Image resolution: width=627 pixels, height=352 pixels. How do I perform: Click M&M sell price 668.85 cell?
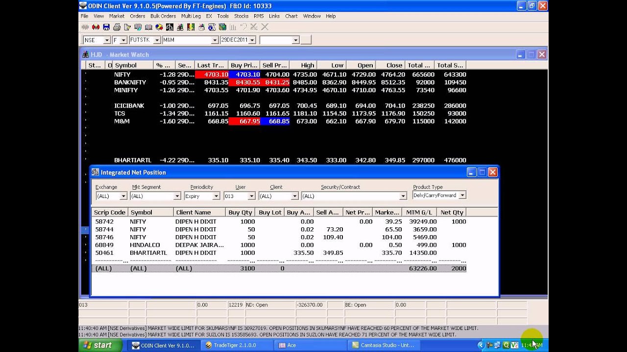tap(275, 121)
